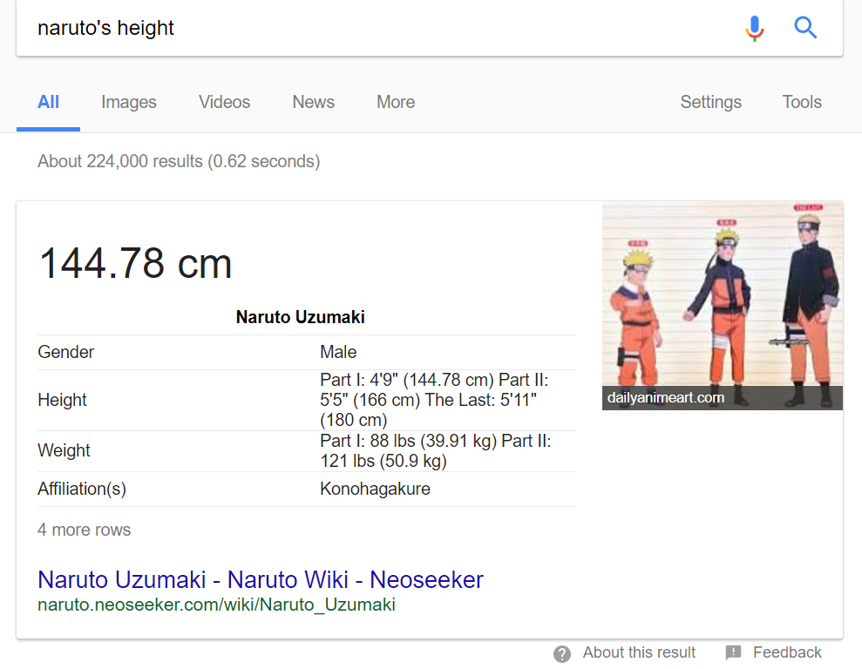Screen dimensions: 862x669
Task: Click the weight values starting Part I: 88 lbs
Action: coord(436,451)
